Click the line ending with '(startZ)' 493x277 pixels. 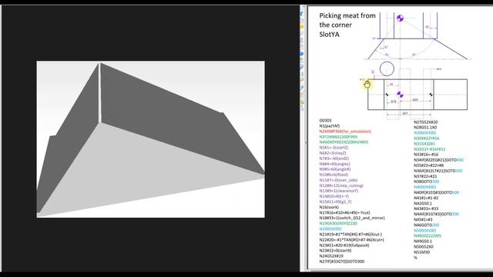coord(334,148)
